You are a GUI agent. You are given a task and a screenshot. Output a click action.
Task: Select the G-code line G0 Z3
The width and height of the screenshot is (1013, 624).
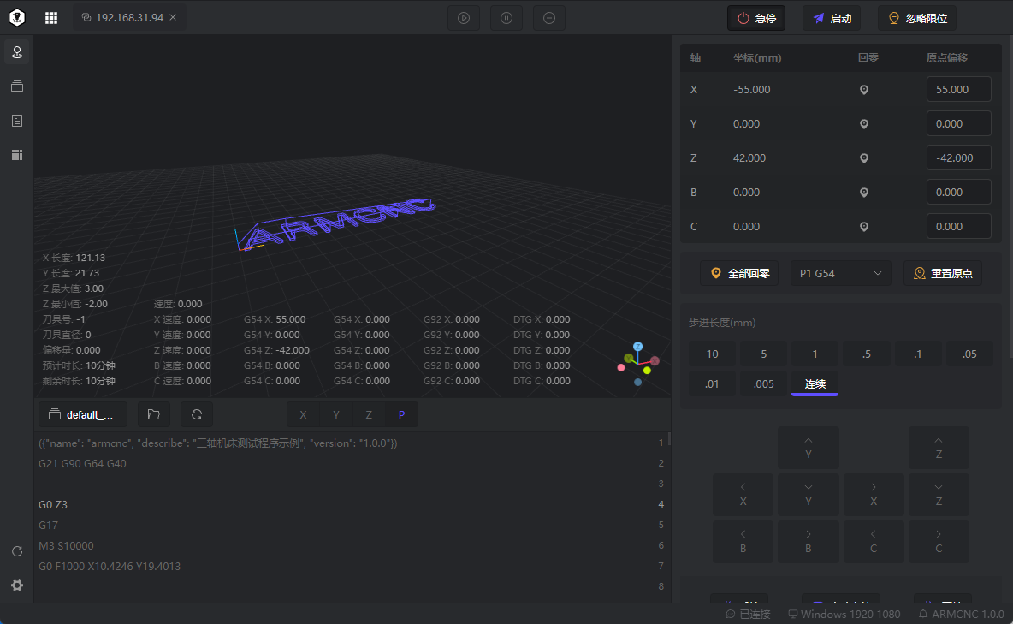[x=53, y=504]
